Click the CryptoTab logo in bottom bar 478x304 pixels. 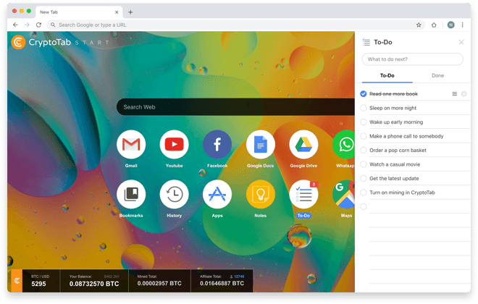[x=16, y=280]
